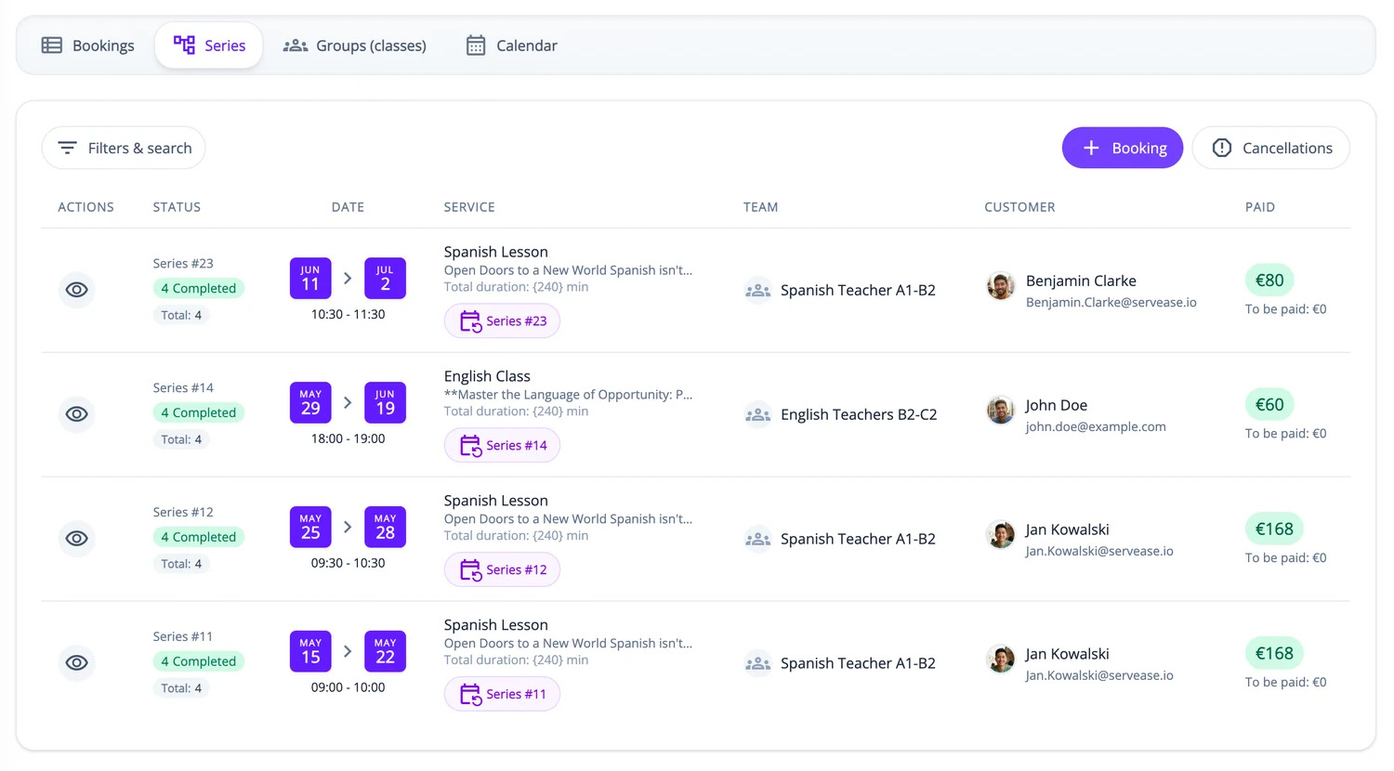Click the MAY 25 start date badge
This screenshot has width=1394, height=771.
310,528
